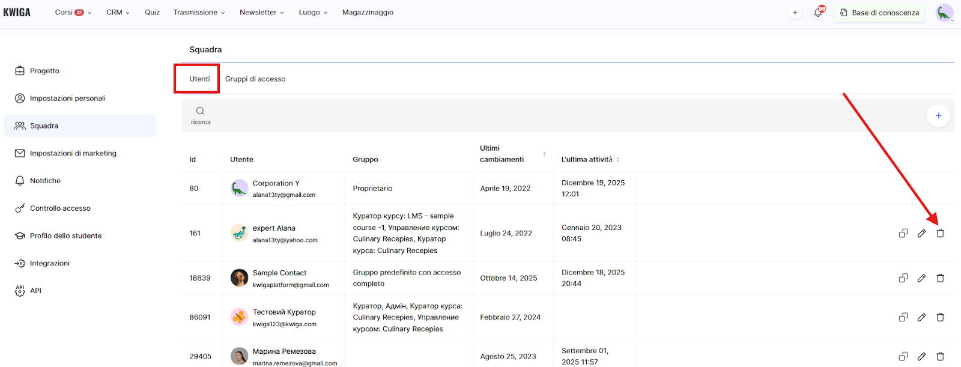Edit the Sample Contact user
This screenshot has width=961, height=367.
coord(921,278)
